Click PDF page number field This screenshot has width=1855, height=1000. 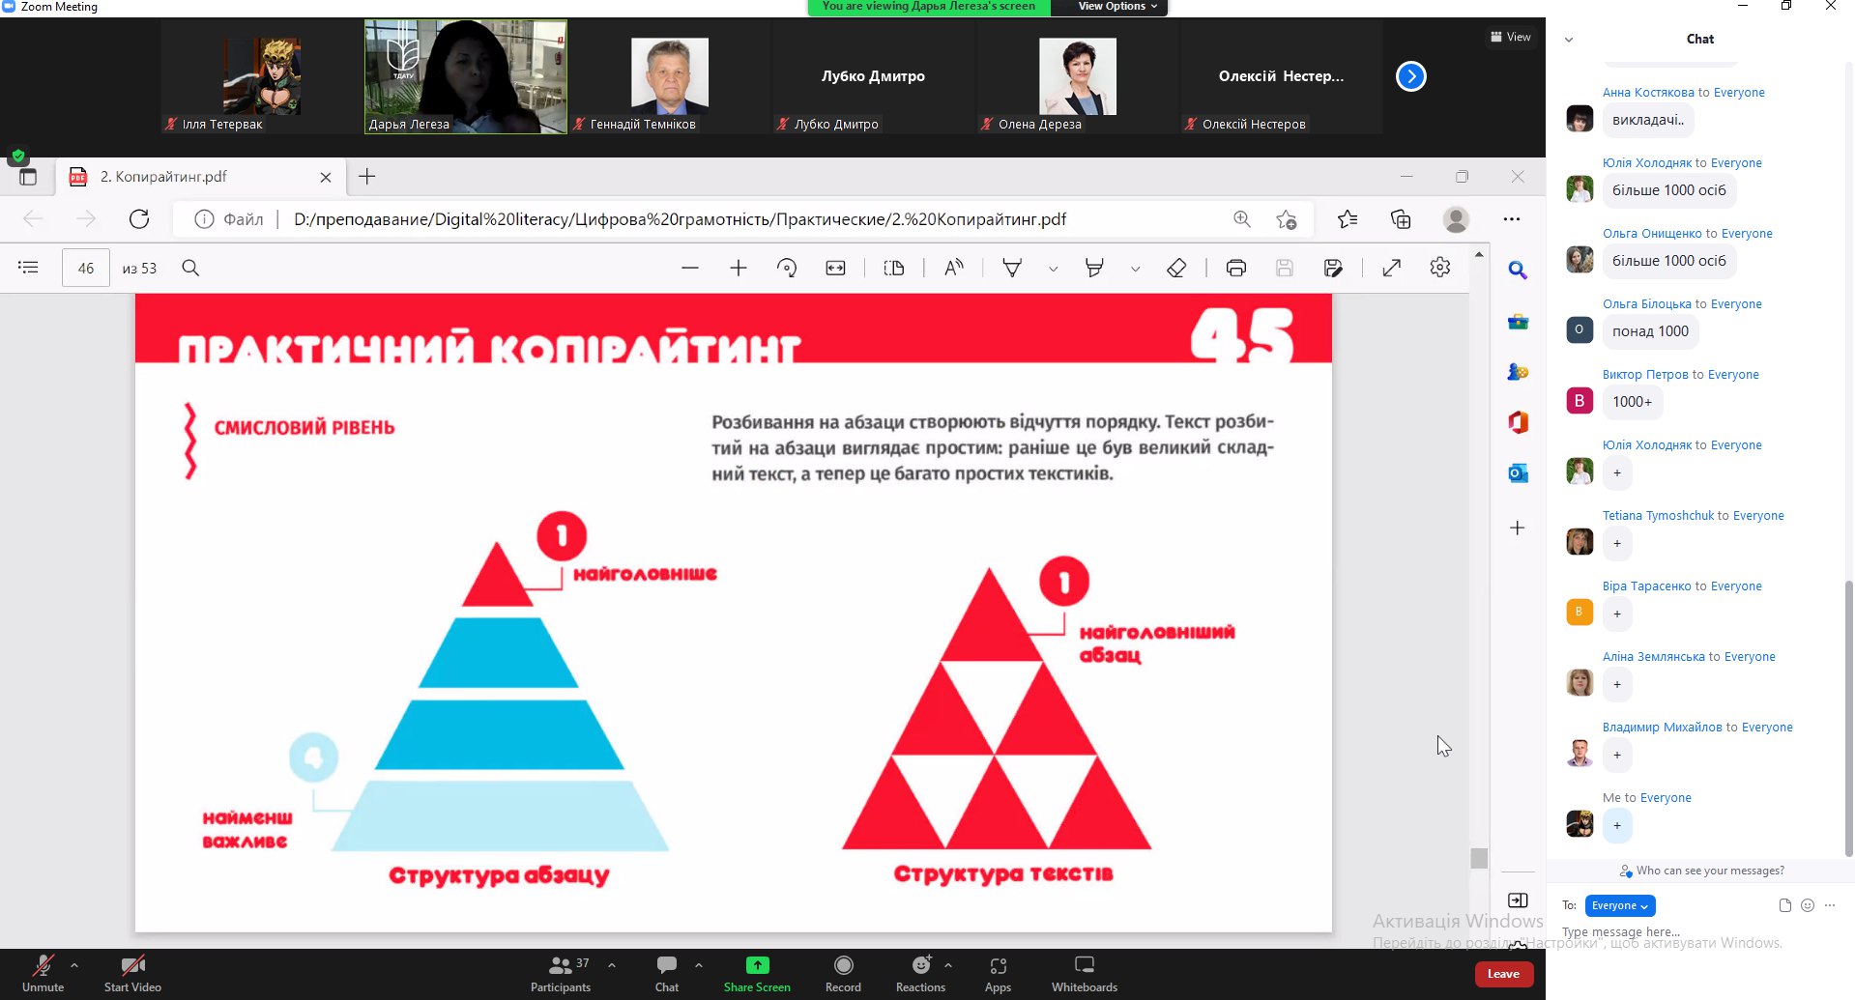click(86, 268)
